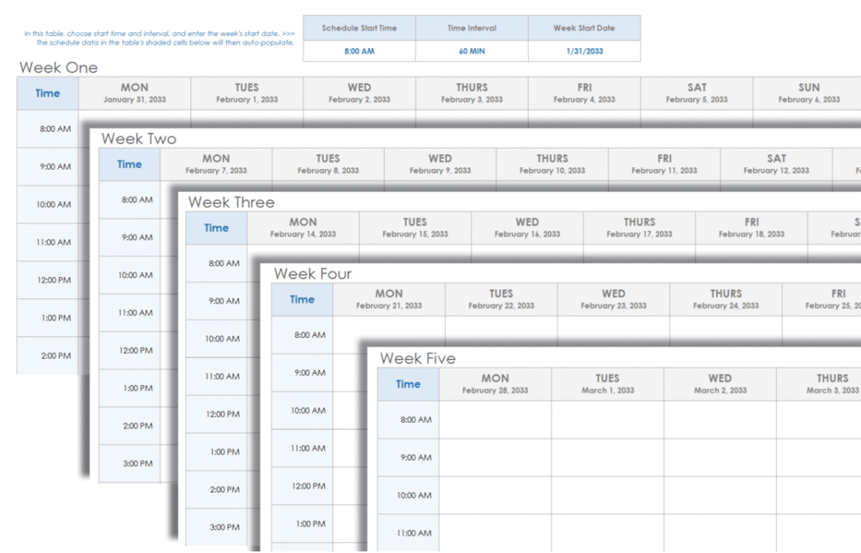Select the Week Five title
The height and width of the screenshot is (553, 861).
click(418, 359)
